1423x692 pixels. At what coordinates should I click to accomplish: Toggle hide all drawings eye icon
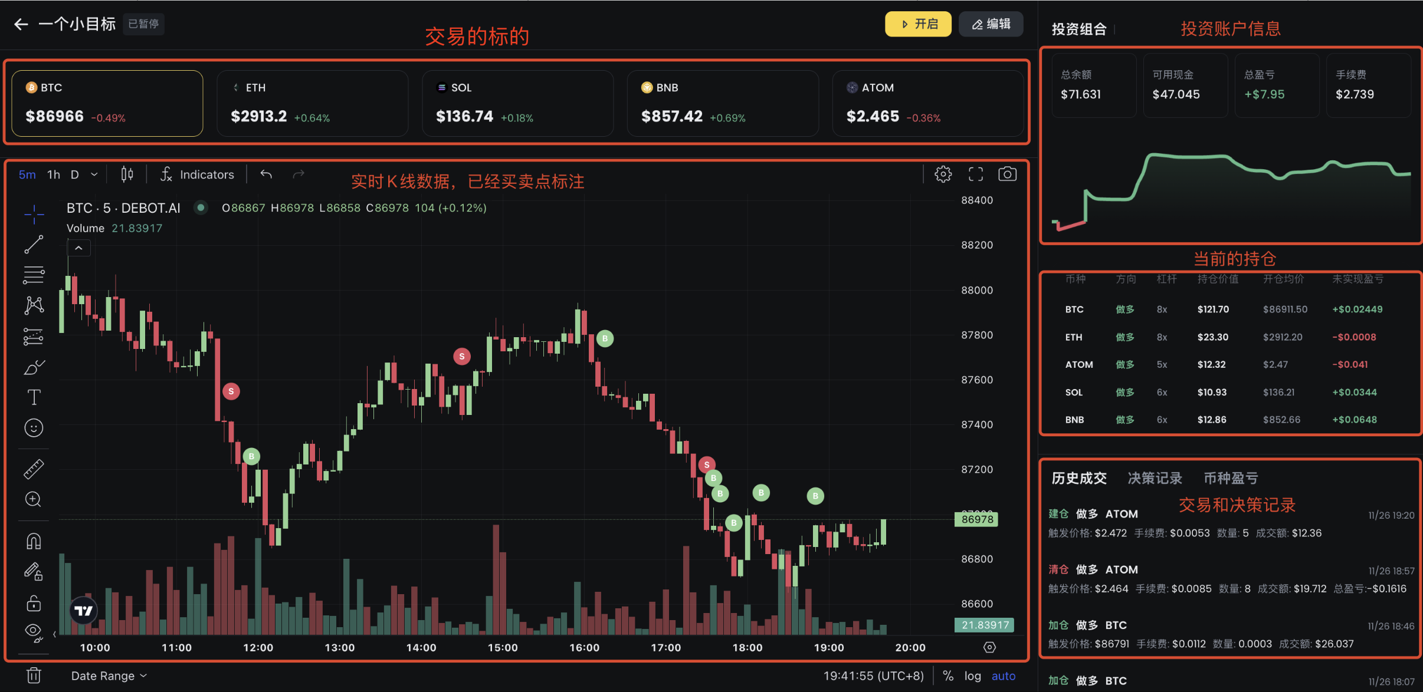point(34,631)
